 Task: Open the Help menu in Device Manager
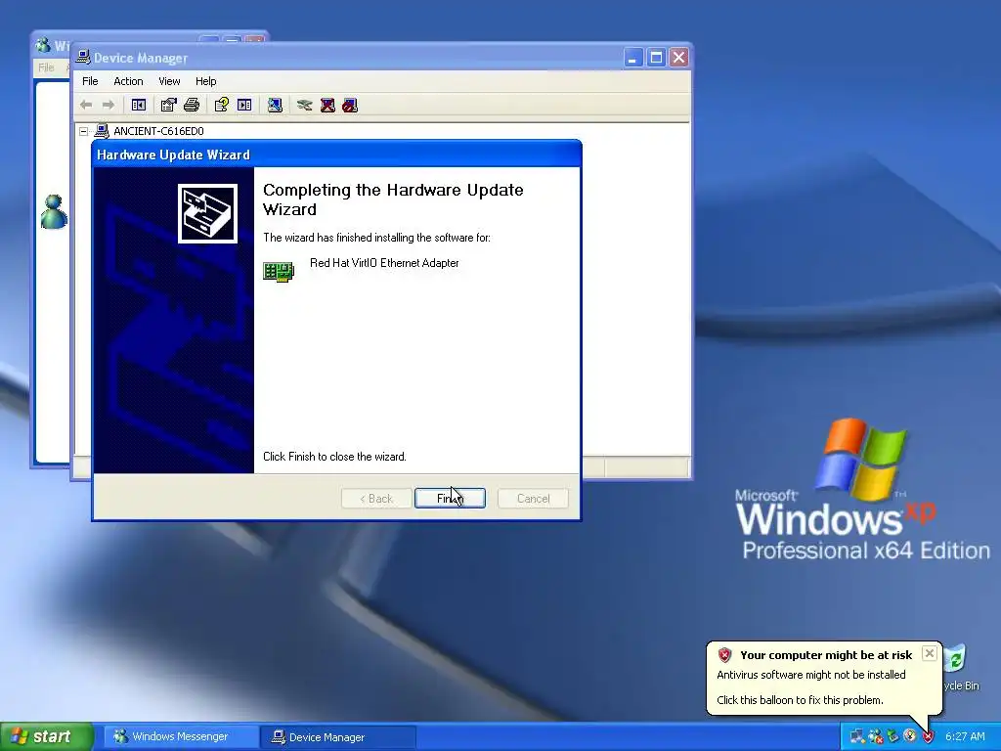click(x=205, y=81)
